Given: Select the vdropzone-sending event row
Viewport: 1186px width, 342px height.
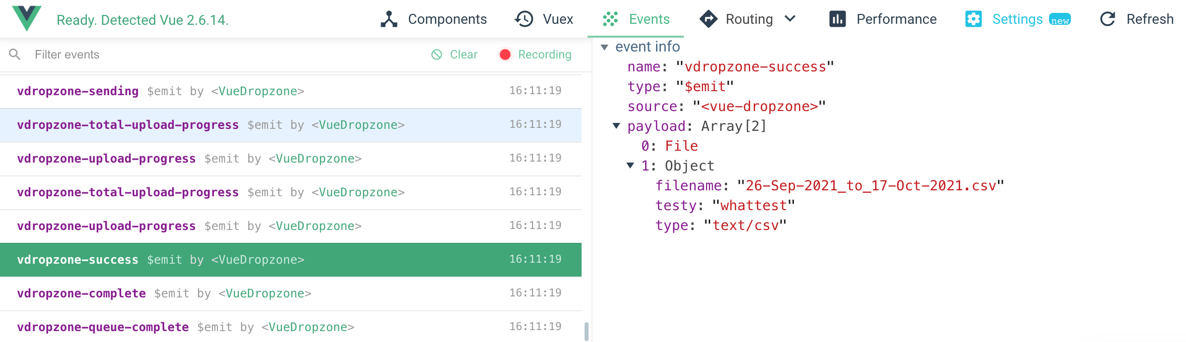Looking at the screenshot, I should (x=291, y=91).
